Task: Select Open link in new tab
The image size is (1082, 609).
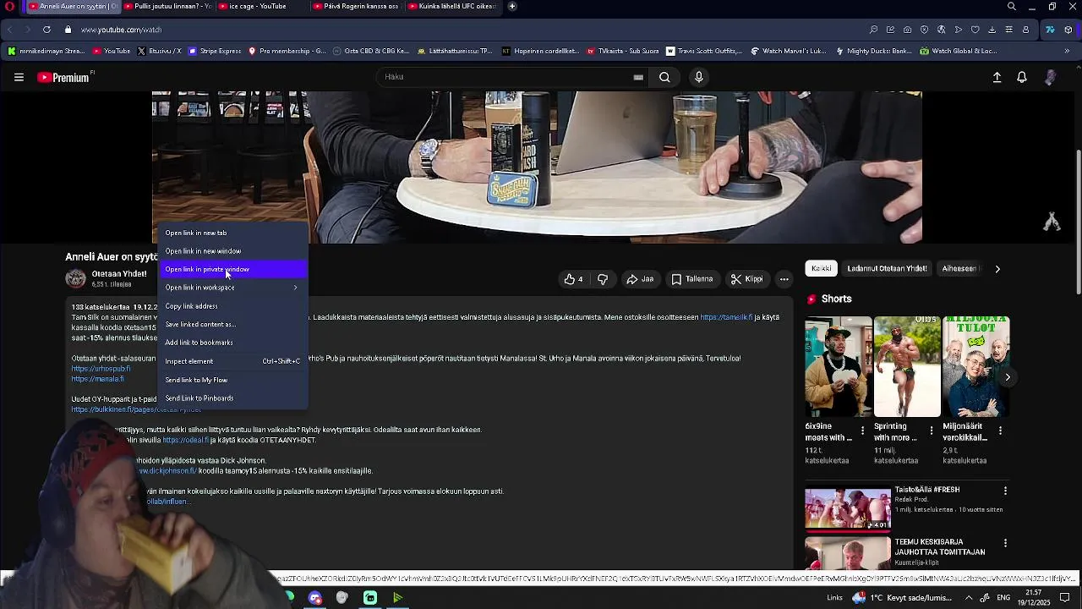Action: click(x=232, y=233)
